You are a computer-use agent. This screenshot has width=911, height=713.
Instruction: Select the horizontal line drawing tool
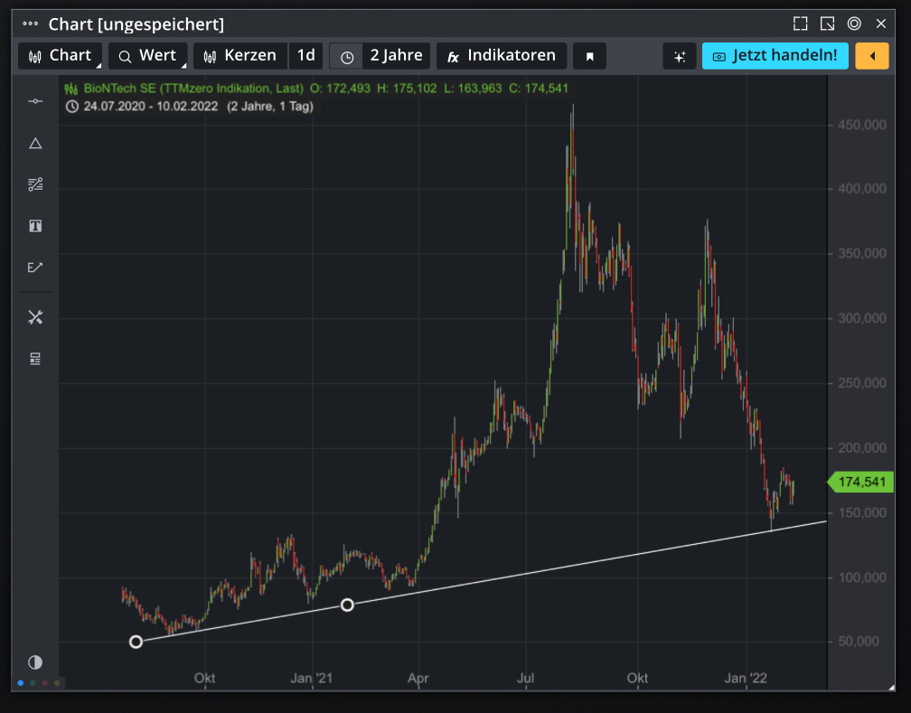35,100
